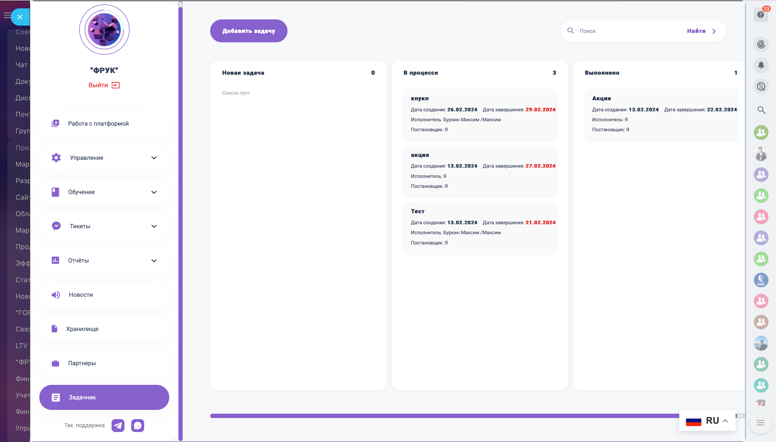Click the Telegram support icon

[118, 425]
